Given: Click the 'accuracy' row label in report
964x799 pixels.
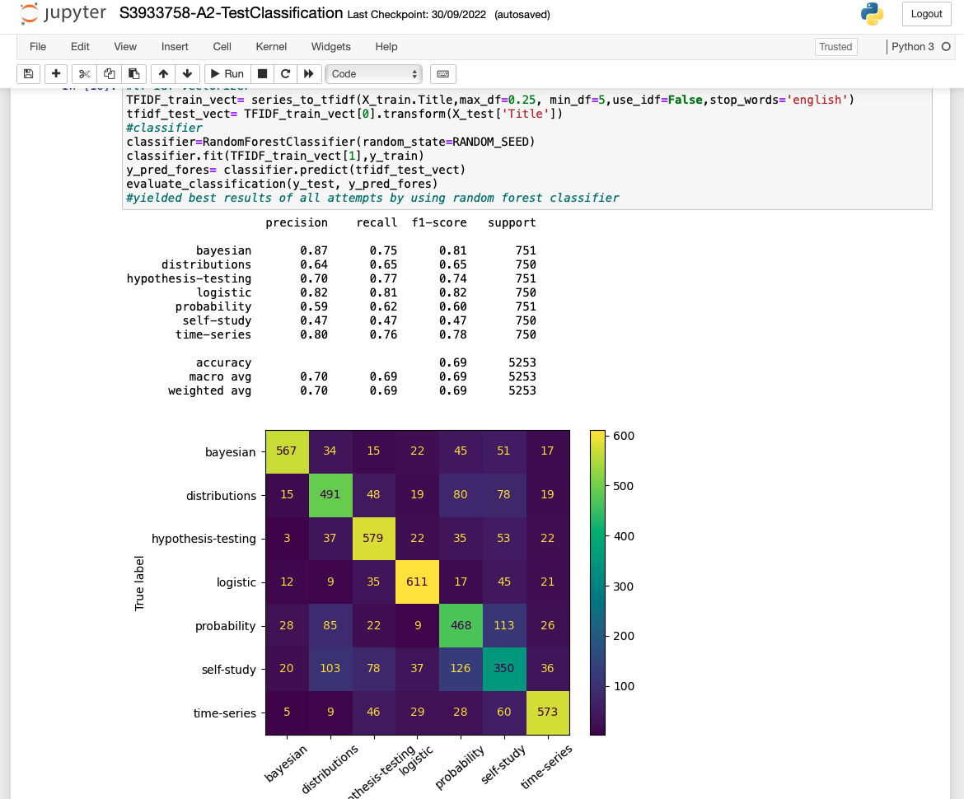Looking at the screenshot, I should point(224,362).
